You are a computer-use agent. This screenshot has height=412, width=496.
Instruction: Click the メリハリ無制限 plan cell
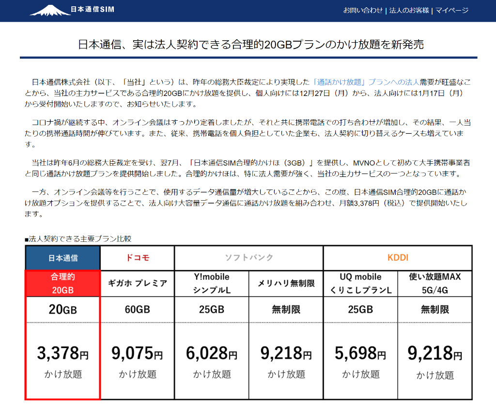[286, 284]
